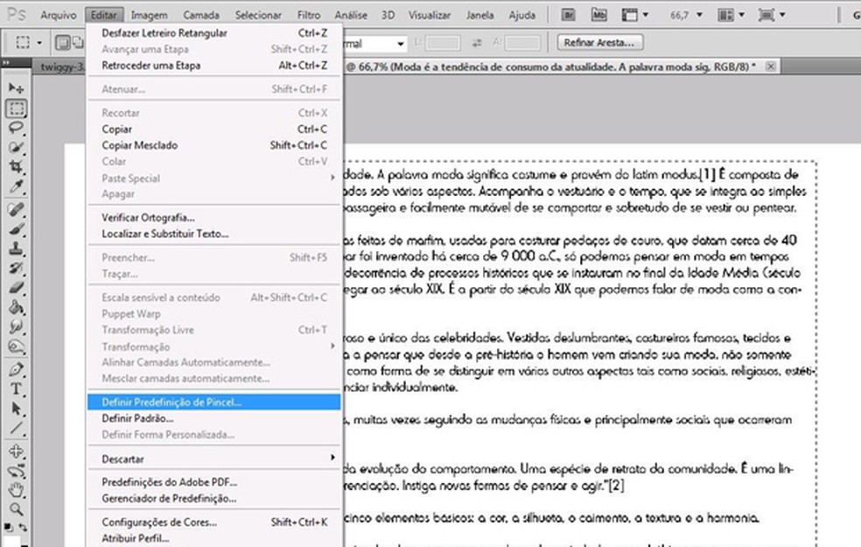Open the Screen Mode dropdown
Viewport: 861px width, 547px height.
(770, 15)
